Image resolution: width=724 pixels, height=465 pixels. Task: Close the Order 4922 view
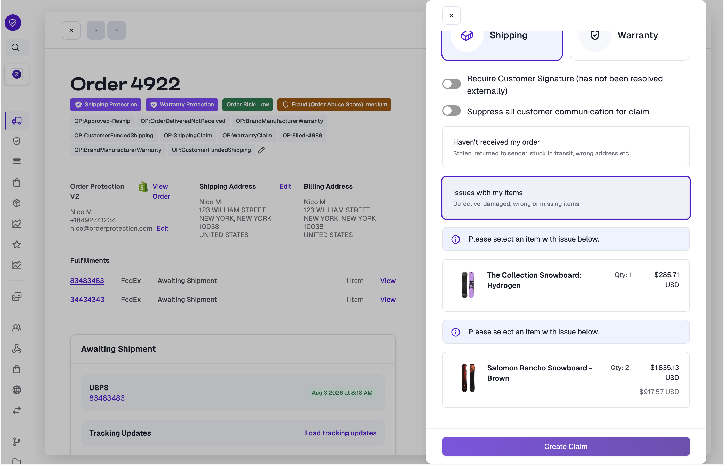click(71, 30)
